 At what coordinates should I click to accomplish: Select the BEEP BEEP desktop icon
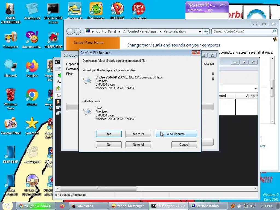click(11, 155)
